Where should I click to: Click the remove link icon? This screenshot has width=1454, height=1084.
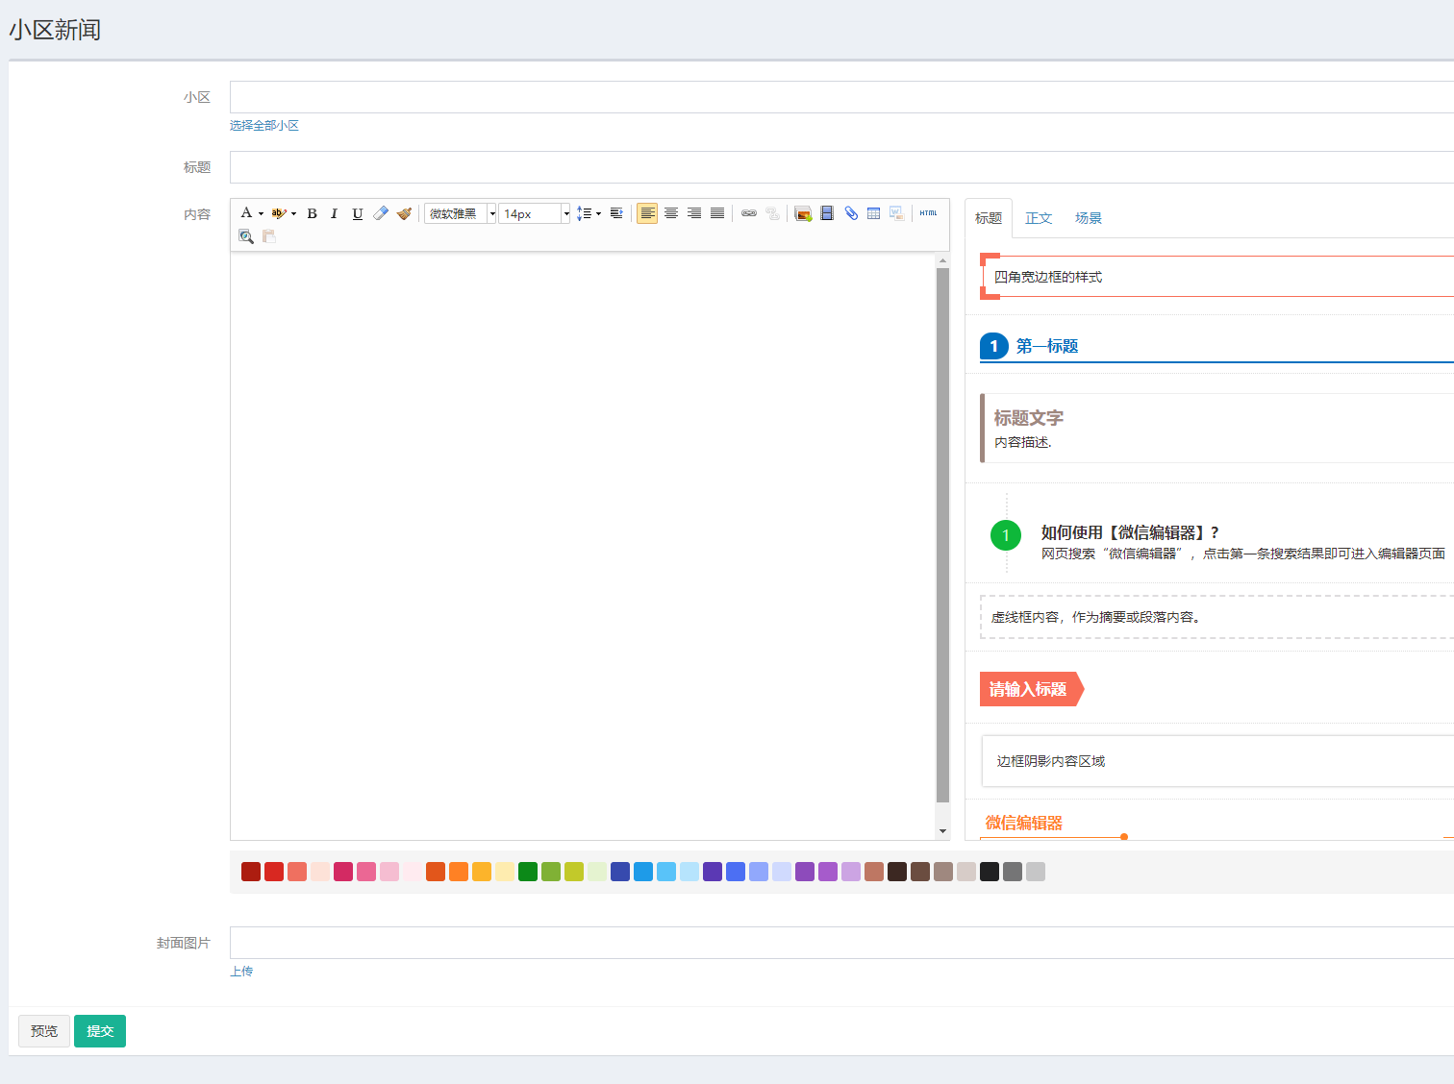point(772,213)
